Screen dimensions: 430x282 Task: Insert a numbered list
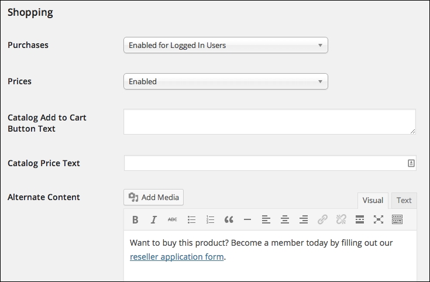point(210,219)
